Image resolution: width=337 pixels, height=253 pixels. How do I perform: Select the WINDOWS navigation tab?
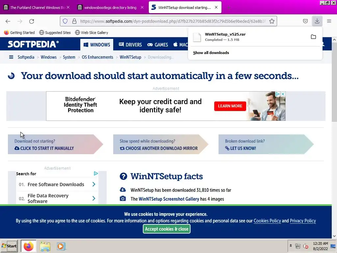(97, 44)
